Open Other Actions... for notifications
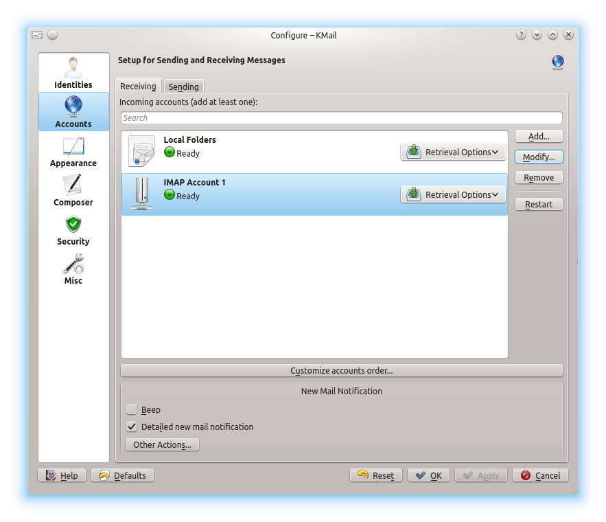Image resolution: width=606 pixels, height=522 pixels. pyautogui.click(x=163, y=444)
